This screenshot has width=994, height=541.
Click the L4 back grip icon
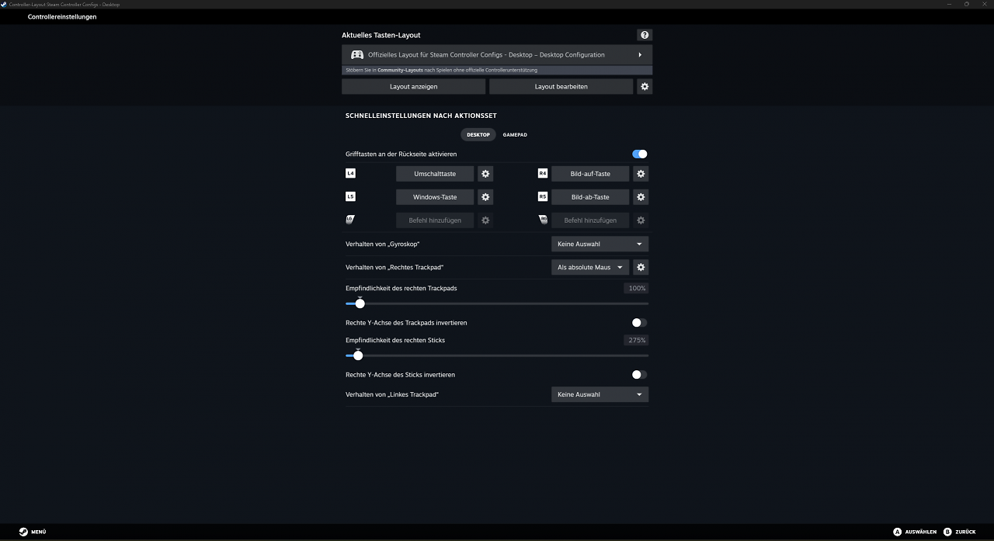(350, 173)
